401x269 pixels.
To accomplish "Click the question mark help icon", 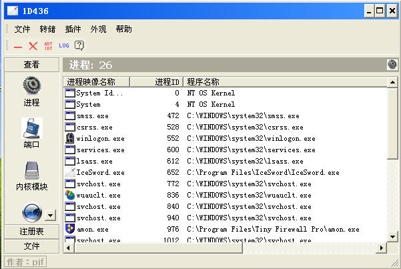I will [x=79, y=45].
